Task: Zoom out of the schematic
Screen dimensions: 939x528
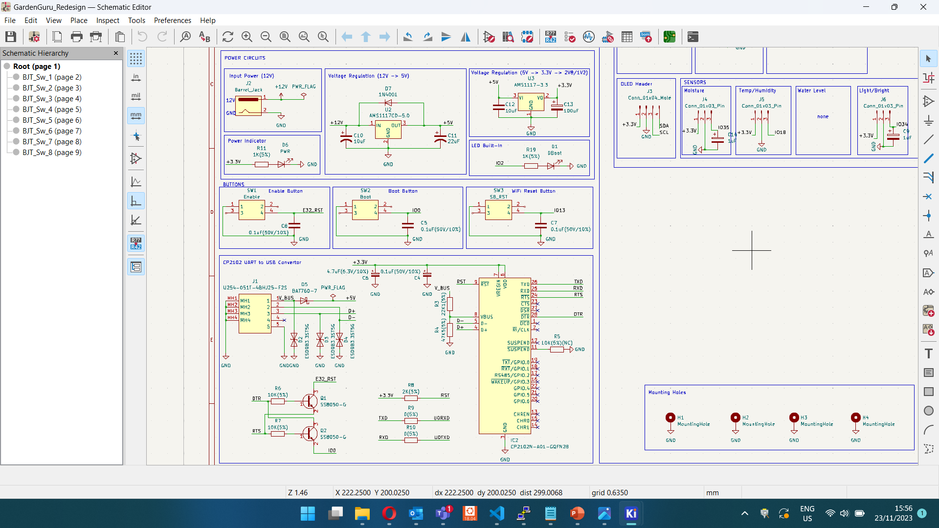Action: 266,37
